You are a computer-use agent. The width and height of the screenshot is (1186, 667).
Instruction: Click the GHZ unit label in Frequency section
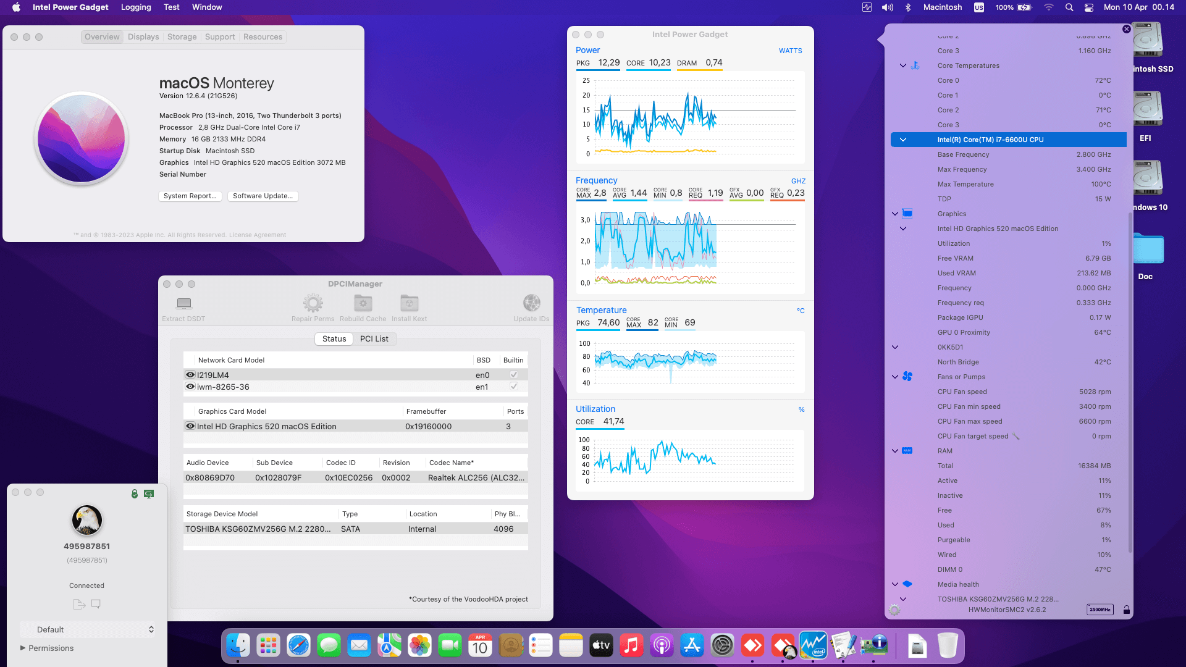(799, 181)
